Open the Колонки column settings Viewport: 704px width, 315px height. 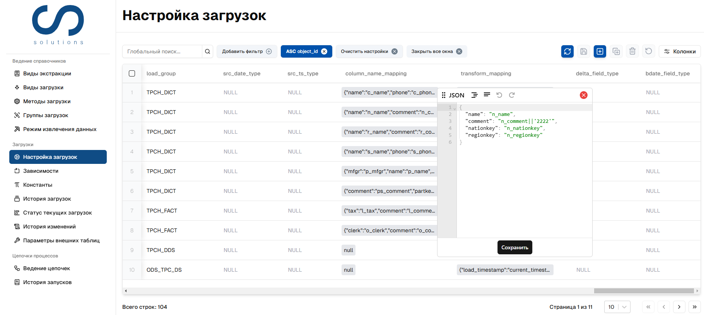(680, 51)
